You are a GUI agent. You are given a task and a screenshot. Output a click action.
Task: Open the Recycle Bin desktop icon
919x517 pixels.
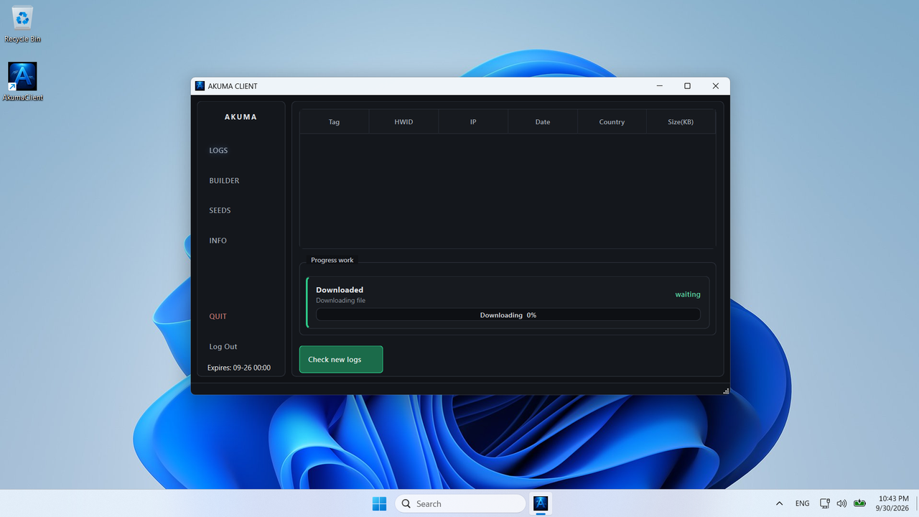click(x=22, y=24)
